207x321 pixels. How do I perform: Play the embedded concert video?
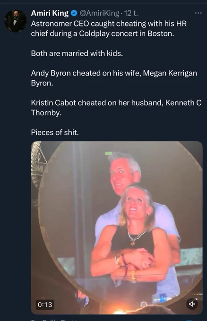click(x=117, y=228)
